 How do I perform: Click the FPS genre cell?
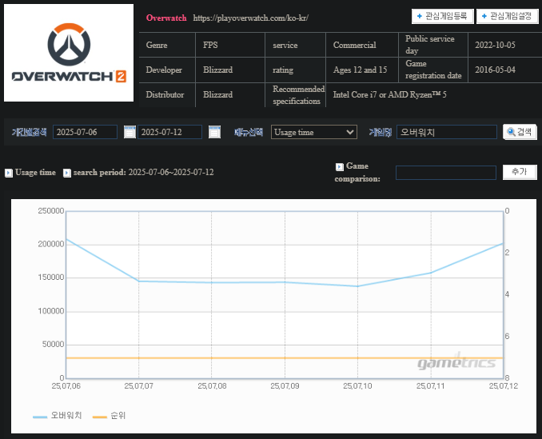(230, 45)
